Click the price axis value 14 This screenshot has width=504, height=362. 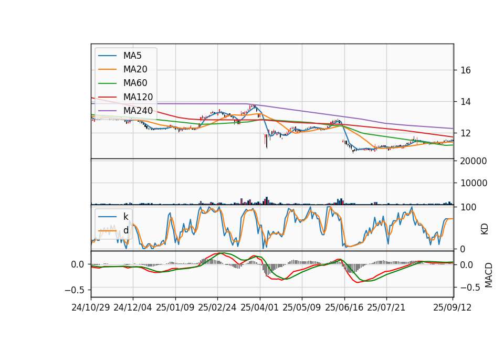click(x=466, y=102)
